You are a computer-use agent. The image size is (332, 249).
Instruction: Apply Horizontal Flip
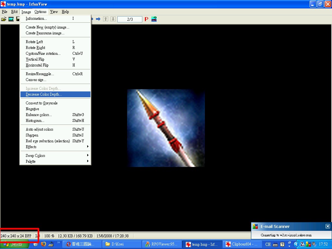(55, 65)
